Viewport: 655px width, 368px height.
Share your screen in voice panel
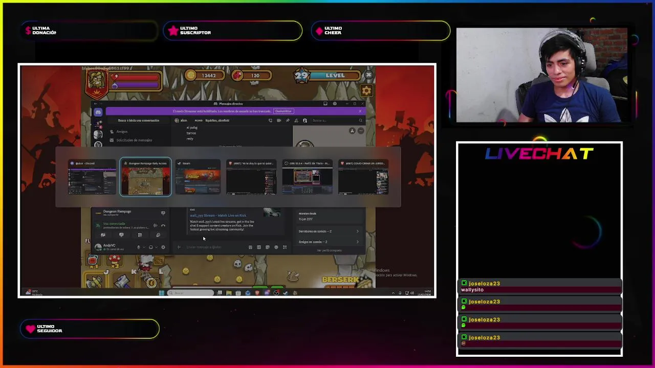pos(121,235)
